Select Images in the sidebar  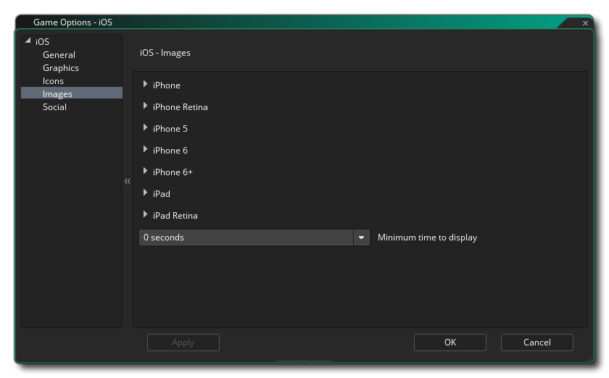(57, 94)
